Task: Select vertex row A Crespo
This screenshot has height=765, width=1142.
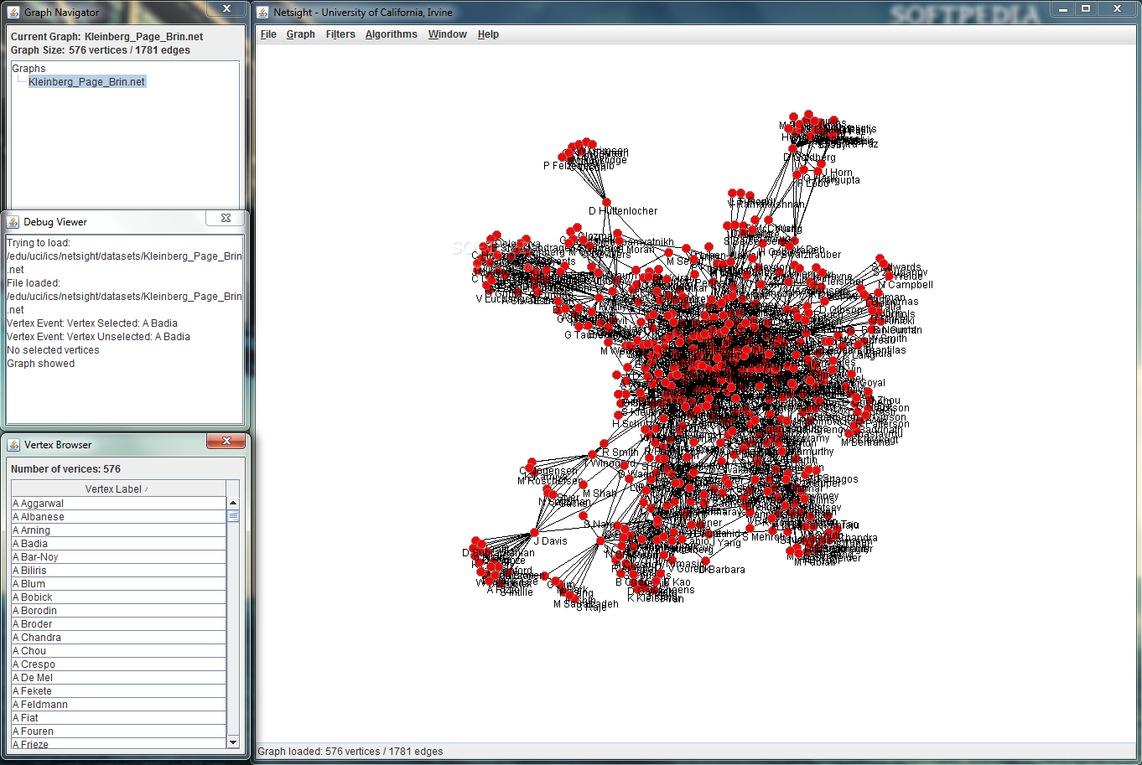Action: 118,664
